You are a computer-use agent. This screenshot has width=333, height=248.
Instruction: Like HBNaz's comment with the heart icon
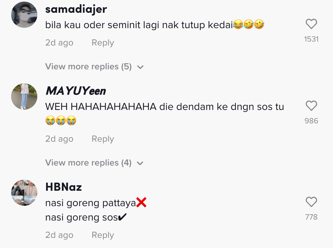point(311,202)
